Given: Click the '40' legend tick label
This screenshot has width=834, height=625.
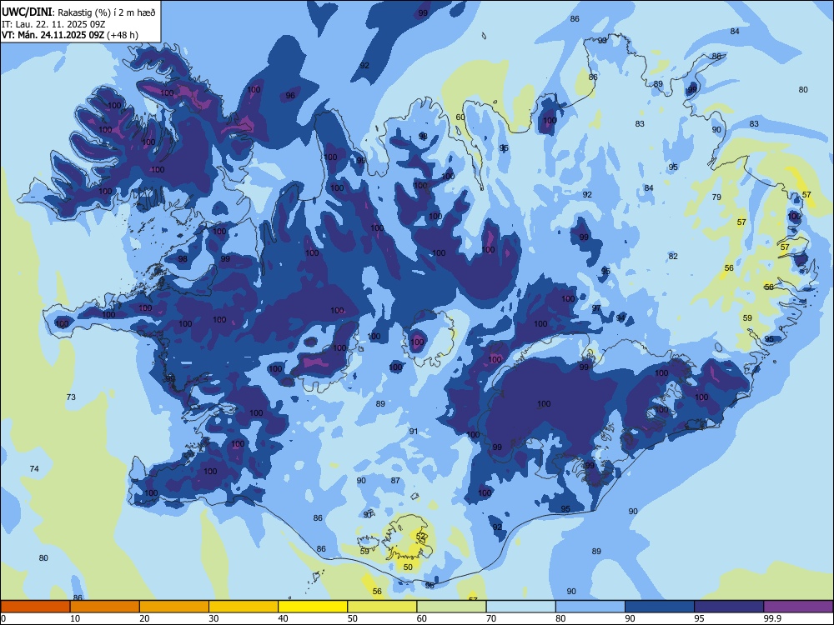Looking at the screenshot, I should (x=283, y=618).
